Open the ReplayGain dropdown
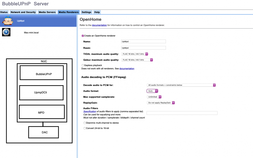253x158 pixels. click(161, 103)
